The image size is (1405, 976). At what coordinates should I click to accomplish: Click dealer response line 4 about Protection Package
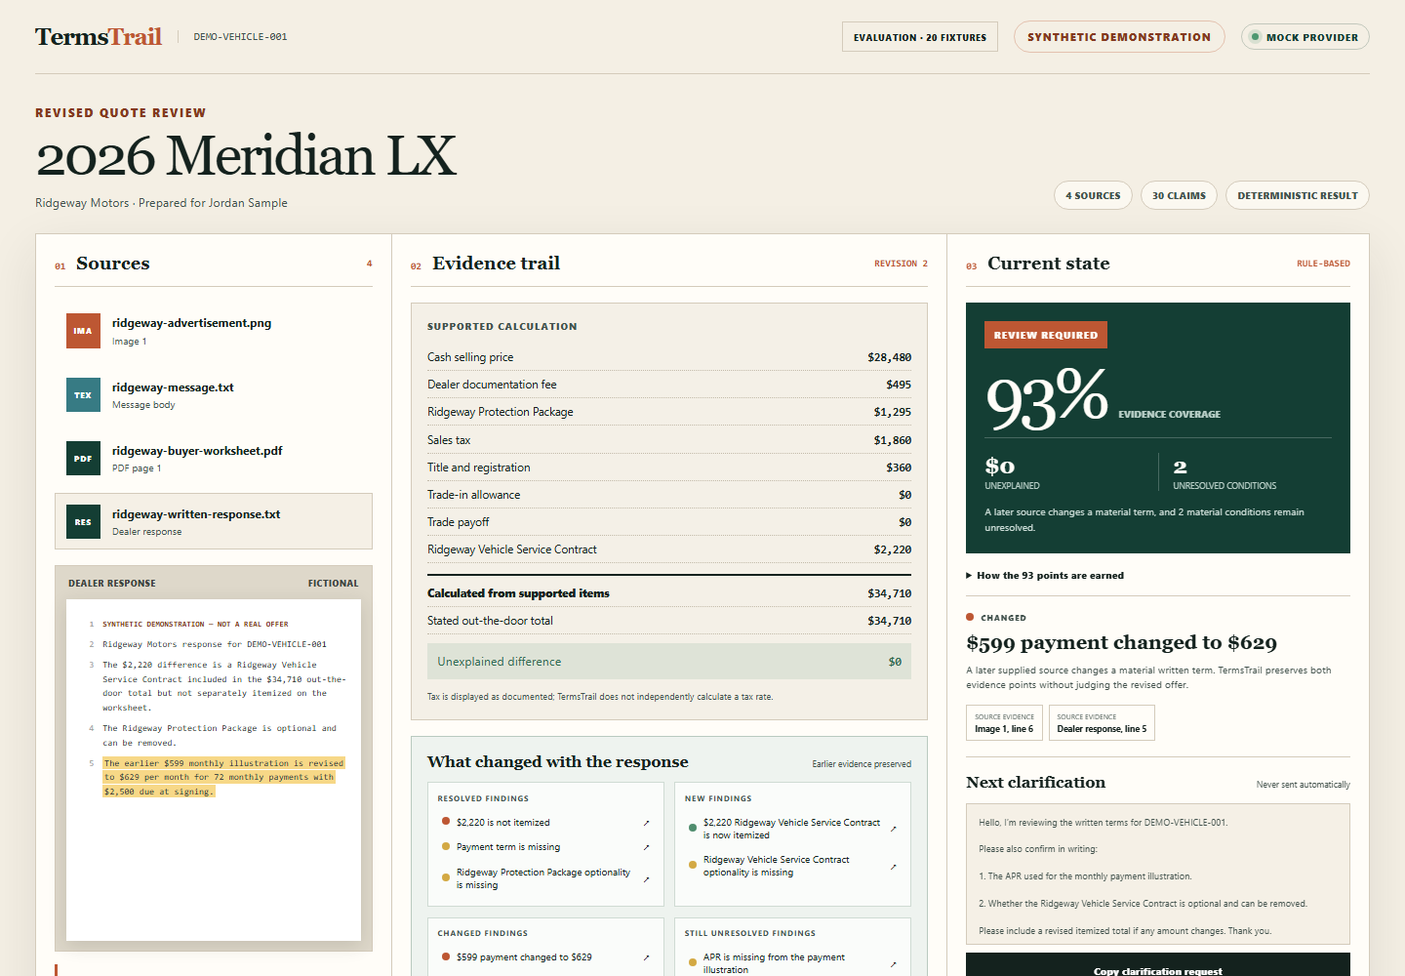tap(220, 735)
